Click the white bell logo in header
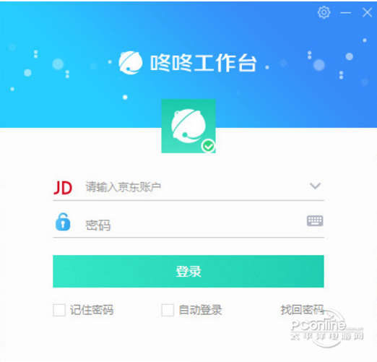The image size is (377, 362). pos(130,63)
